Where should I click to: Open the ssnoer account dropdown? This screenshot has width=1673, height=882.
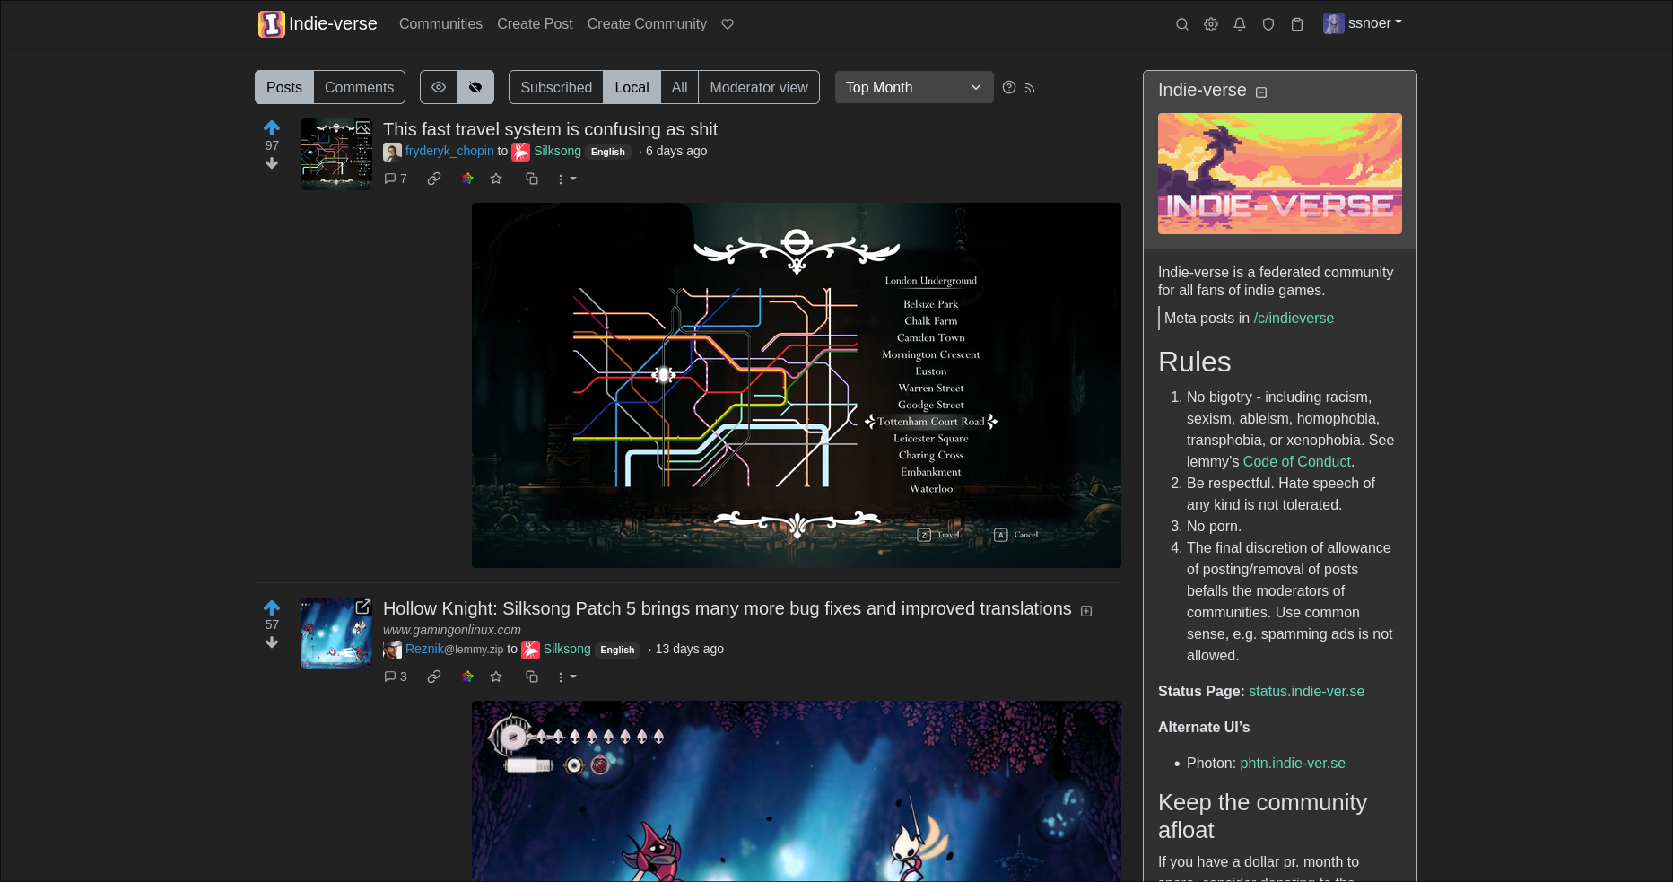click(1363, 23)
